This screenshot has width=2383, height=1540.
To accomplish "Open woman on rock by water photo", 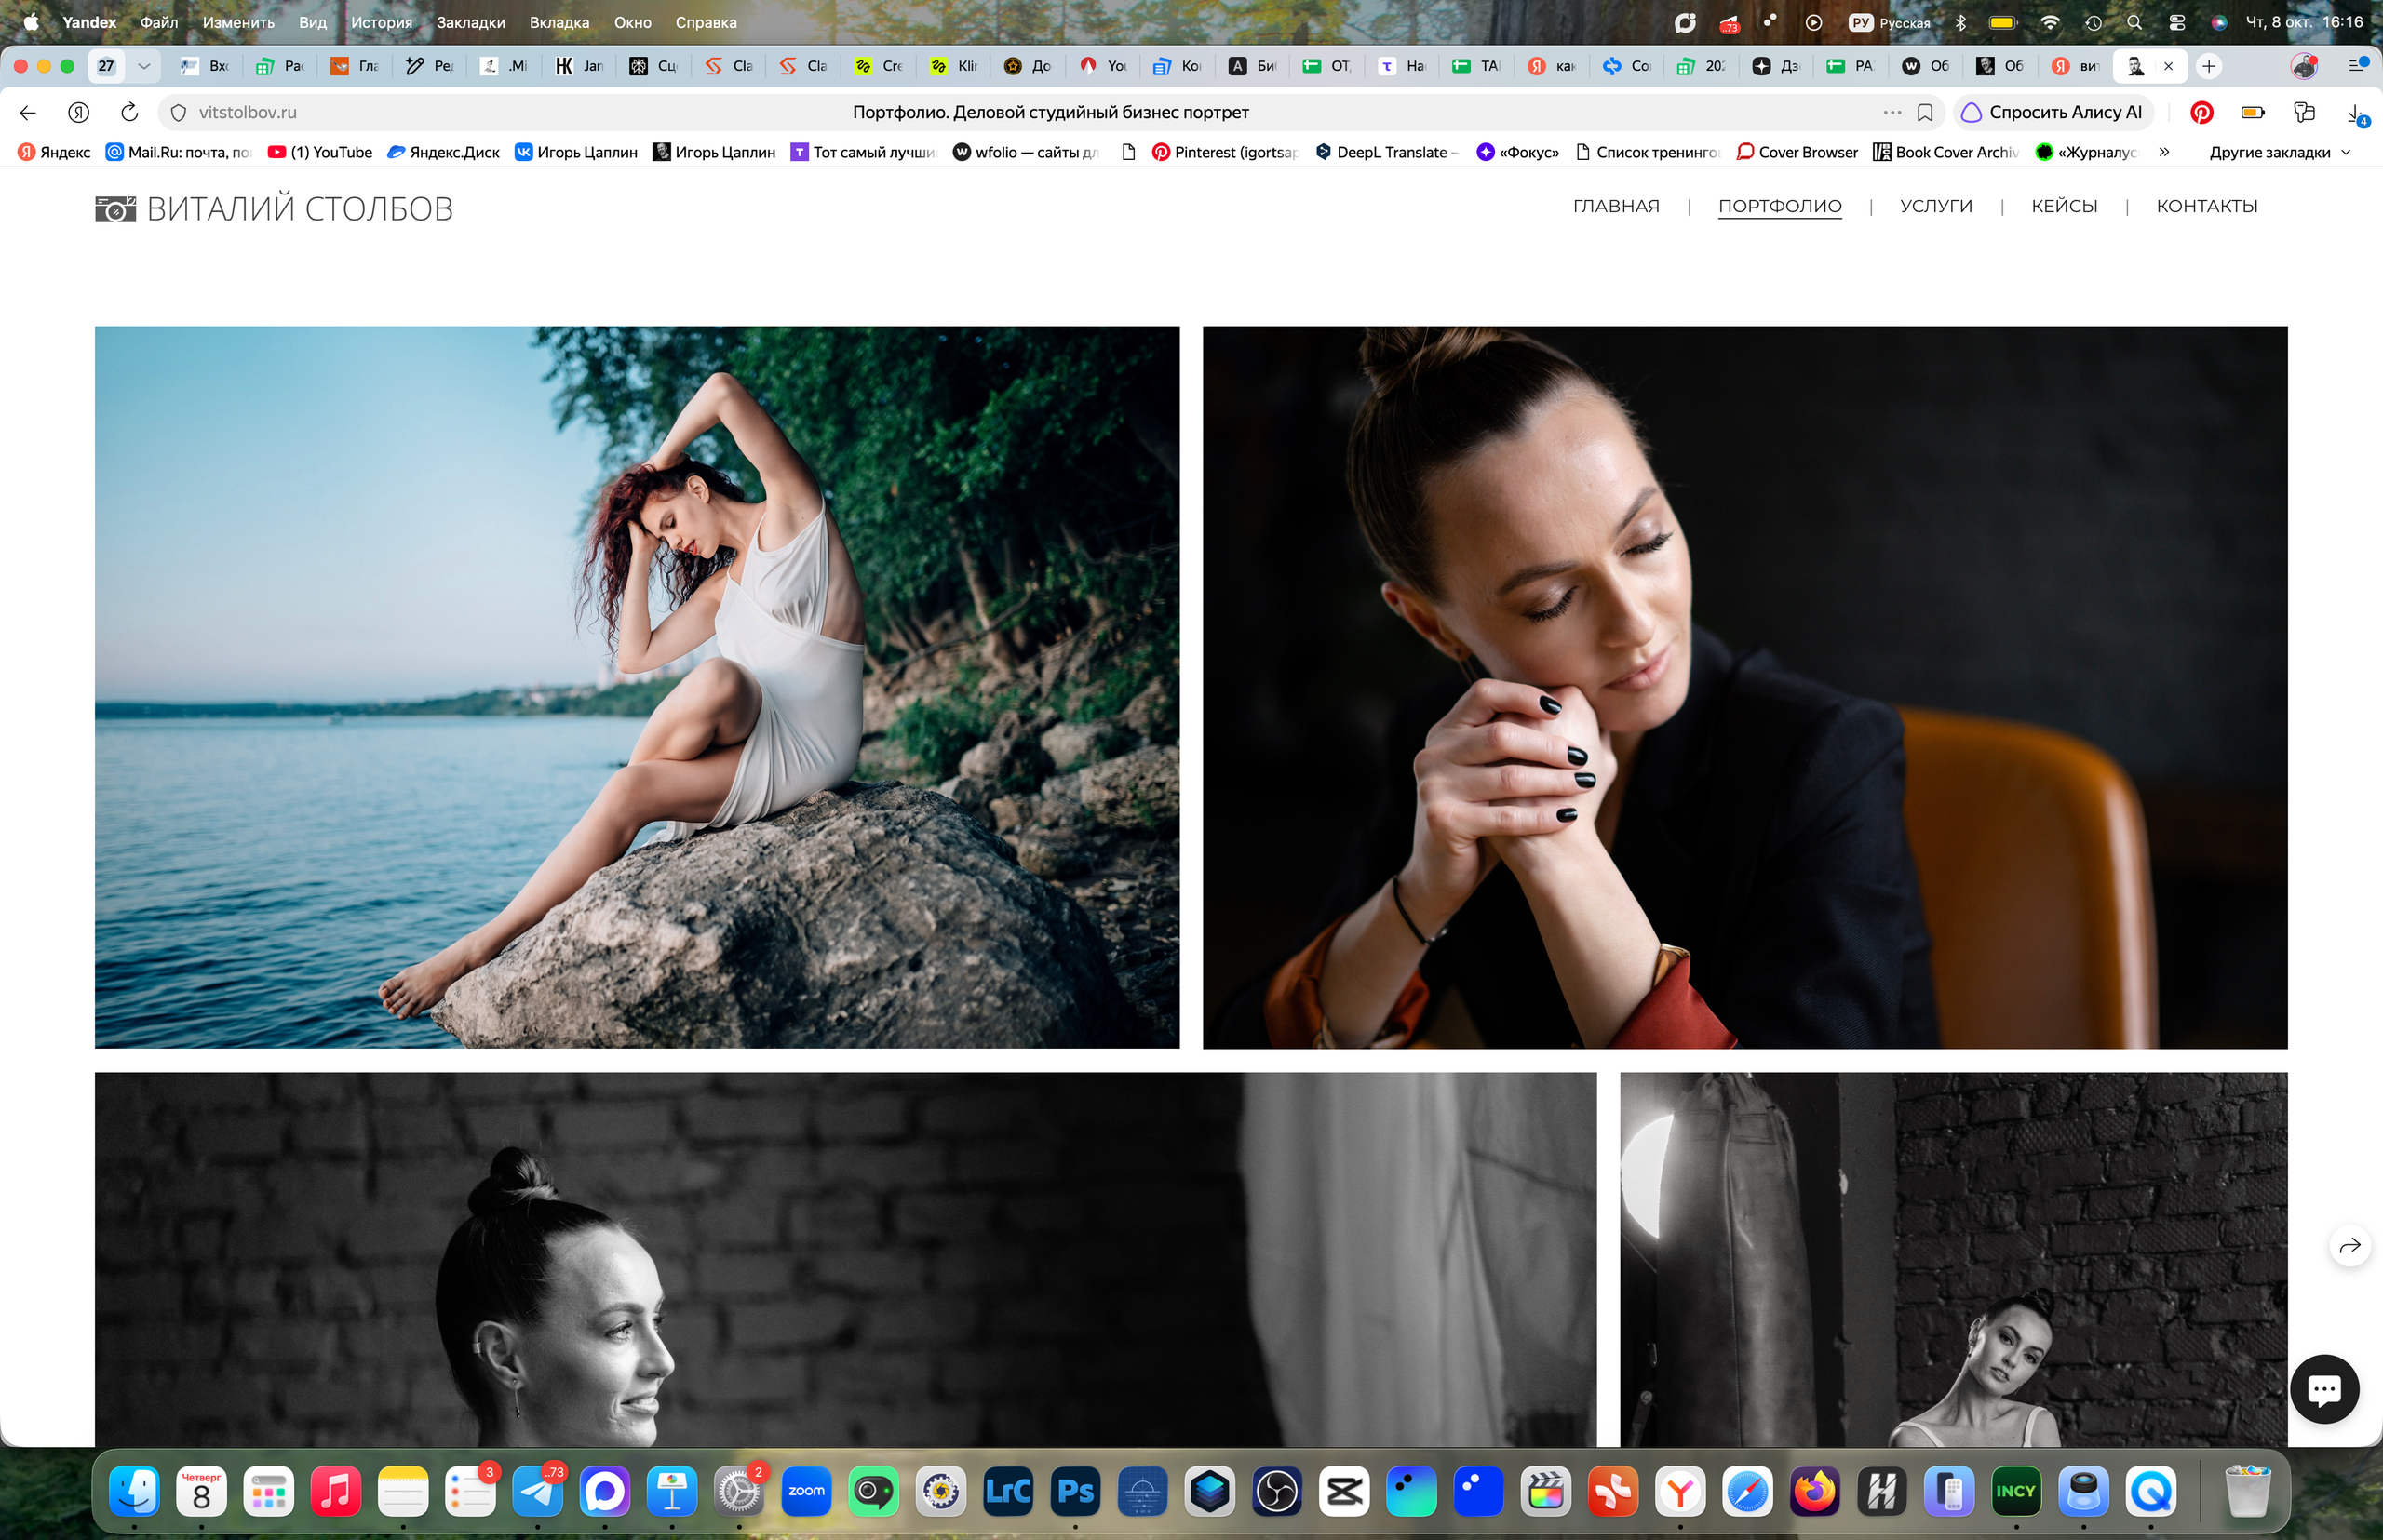I will [x=637, y=687].
